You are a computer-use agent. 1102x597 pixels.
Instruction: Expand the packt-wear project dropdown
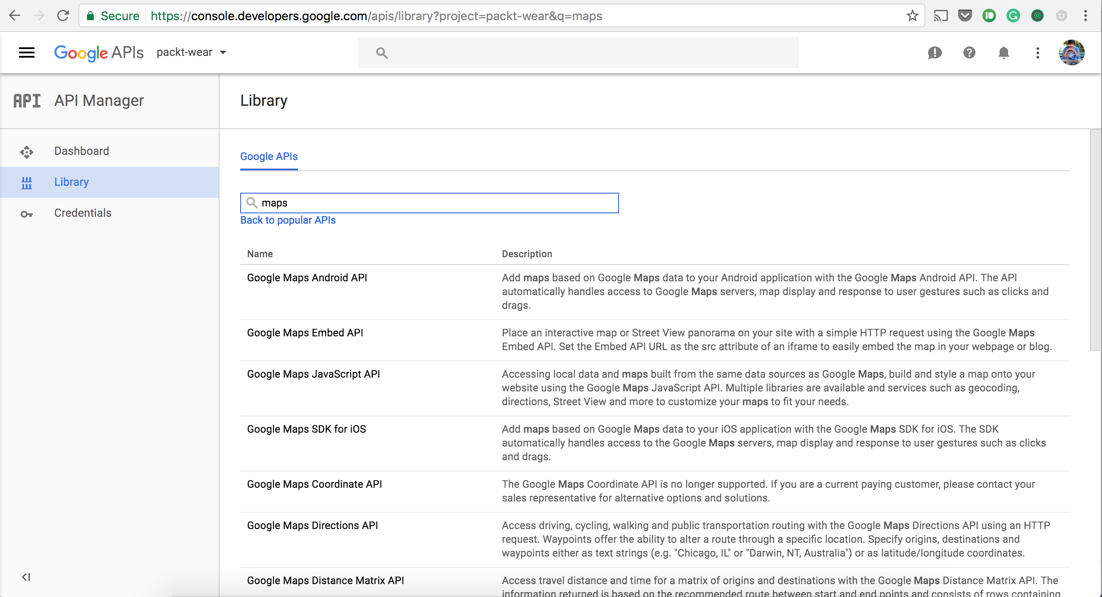click(x=191, y=52)
